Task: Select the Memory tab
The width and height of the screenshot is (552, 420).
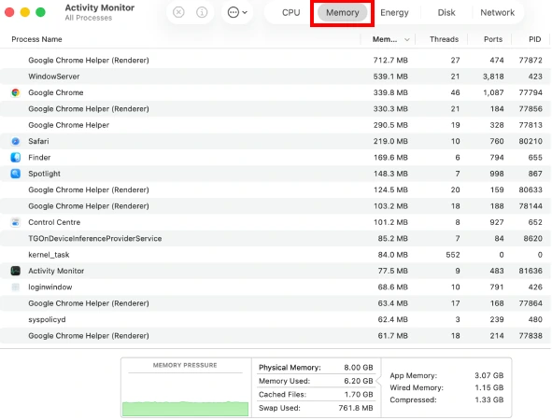Action: (x=342, y=13)
